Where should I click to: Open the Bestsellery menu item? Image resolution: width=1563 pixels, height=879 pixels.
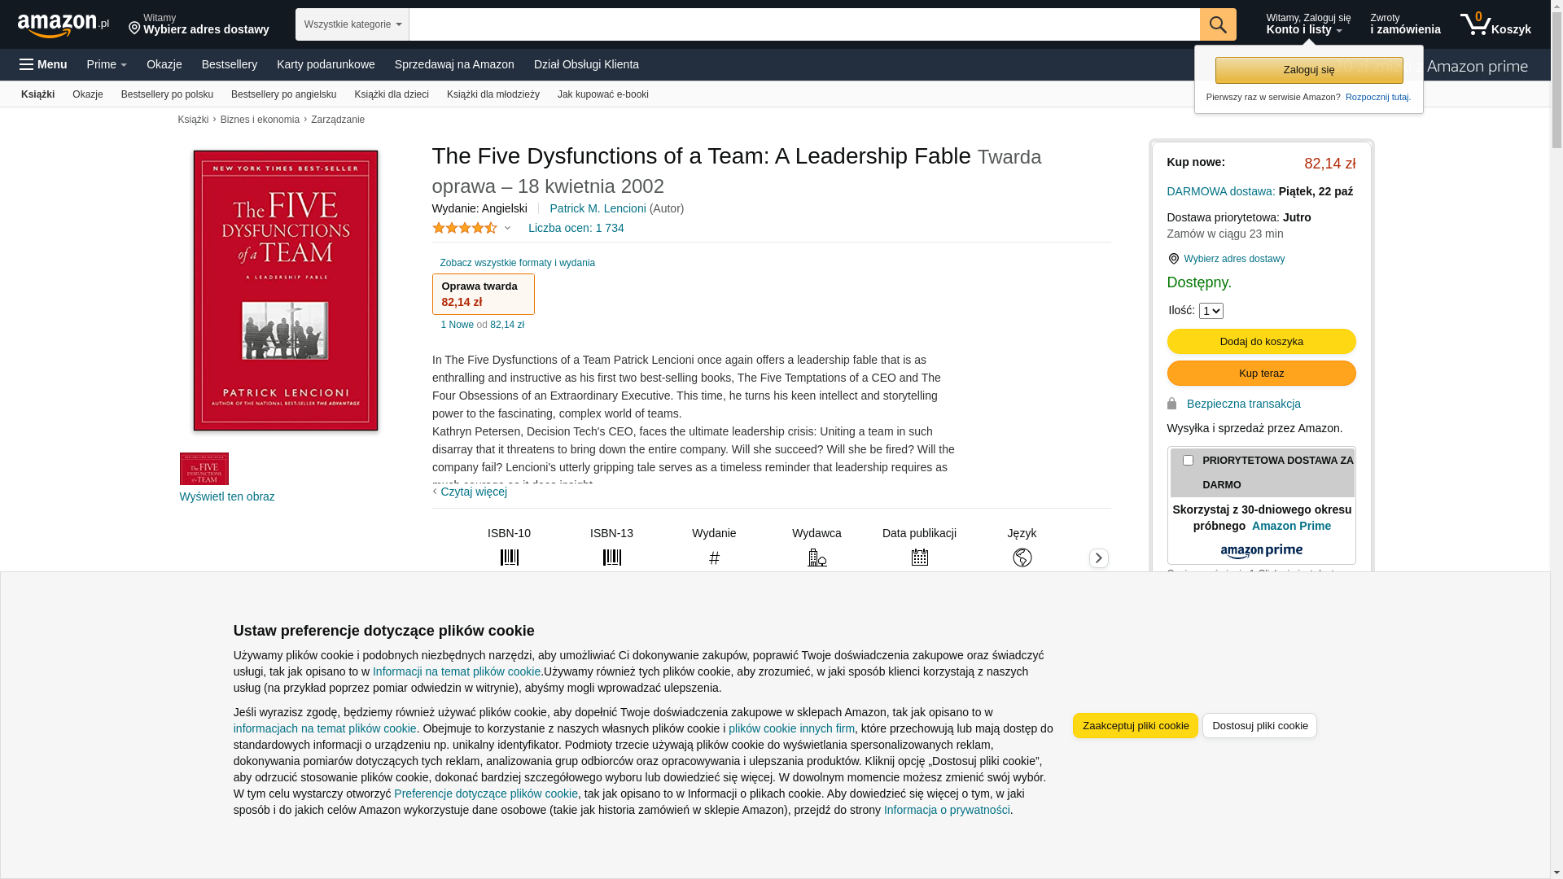[x=229, y=64]
